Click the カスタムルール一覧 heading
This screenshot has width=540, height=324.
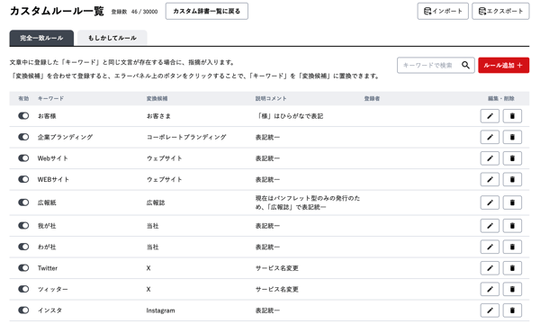[x=57, y=11]
